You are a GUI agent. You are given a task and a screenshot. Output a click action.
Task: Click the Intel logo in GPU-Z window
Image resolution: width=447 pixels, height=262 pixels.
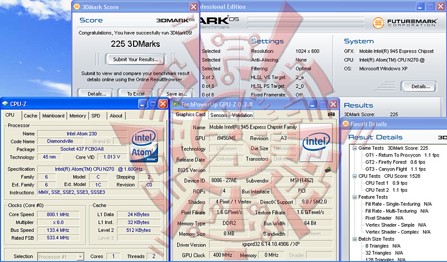click(316, 142)
